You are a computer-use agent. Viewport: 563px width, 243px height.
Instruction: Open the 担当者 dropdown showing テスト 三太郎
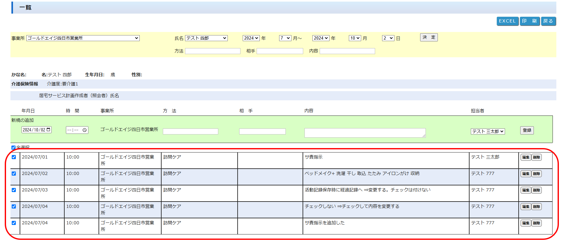click(488, 131)
